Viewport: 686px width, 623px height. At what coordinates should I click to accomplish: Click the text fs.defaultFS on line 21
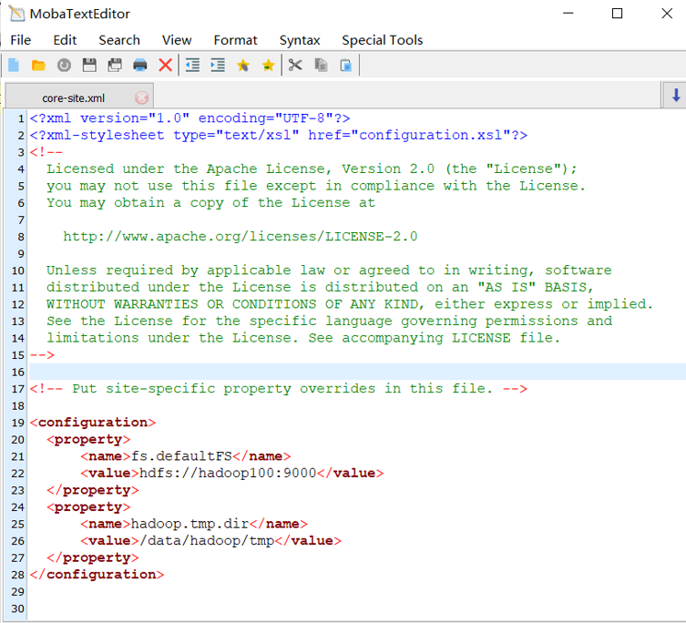coord(181,456)
